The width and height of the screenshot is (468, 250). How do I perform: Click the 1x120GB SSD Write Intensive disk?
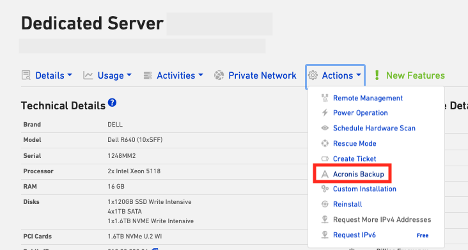(x=150, y=202)
